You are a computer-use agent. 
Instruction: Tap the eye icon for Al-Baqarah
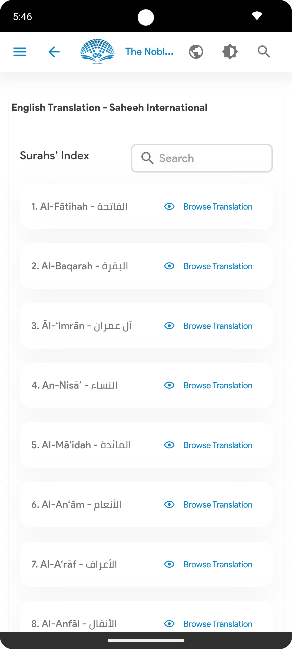click(x=169, y=266)
